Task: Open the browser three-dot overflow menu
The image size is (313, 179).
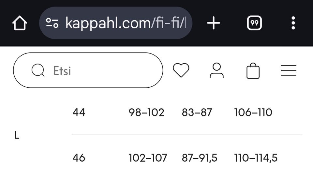Action: pos(293,23)
